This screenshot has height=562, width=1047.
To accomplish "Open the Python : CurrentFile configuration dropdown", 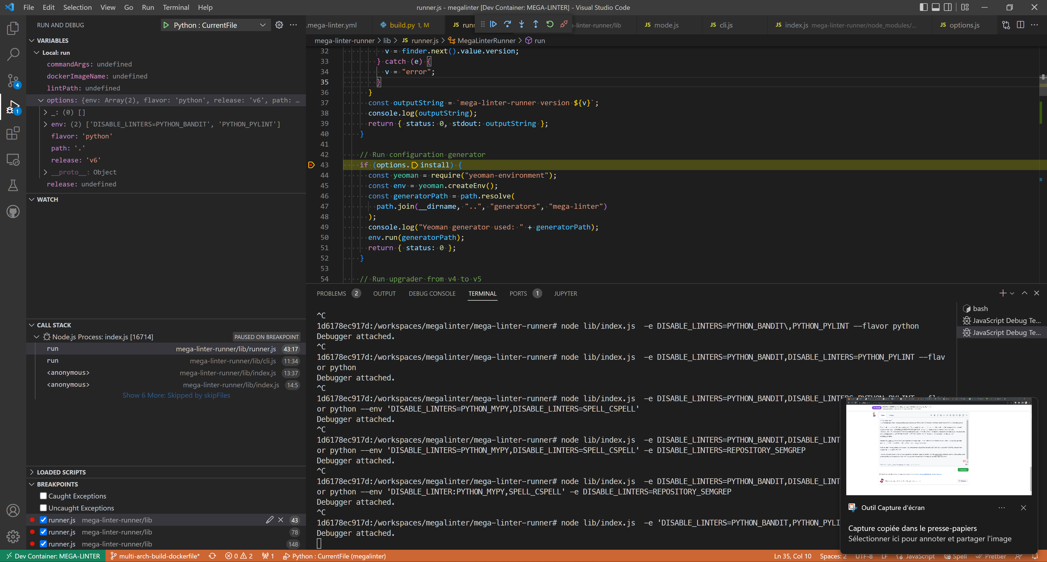I will click(263, 25).
